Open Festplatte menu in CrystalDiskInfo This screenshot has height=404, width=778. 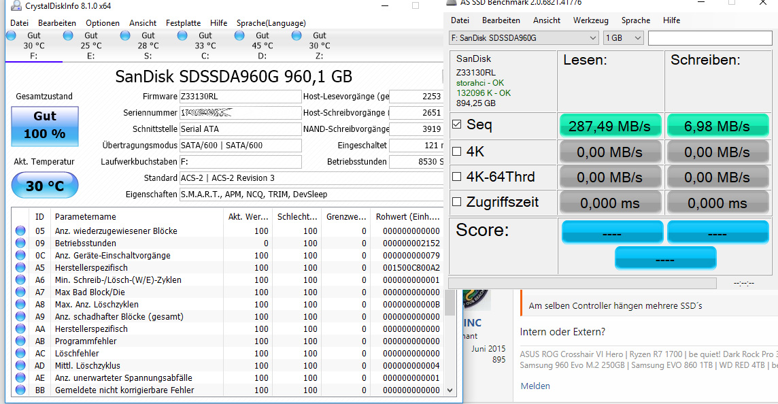(x=183, y=23)
